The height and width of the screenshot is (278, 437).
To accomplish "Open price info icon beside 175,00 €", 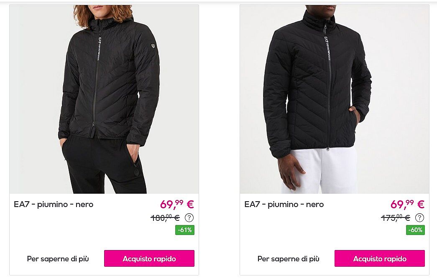I will [420, 217].
